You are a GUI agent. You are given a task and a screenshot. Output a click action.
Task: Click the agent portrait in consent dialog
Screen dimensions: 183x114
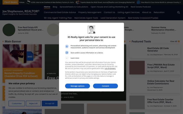click(x=91, y=30)
